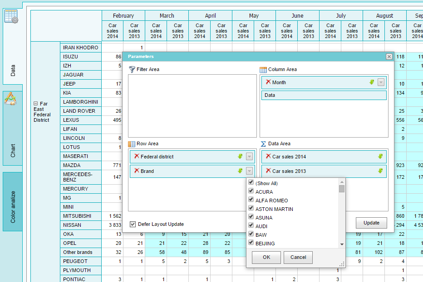Toggle the (Show All) checkbox
Viewport: 423px width, 282px height.
[x=251, y=182]
